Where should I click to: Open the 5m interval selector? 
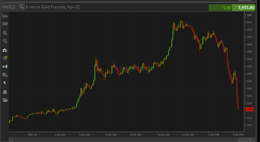(5, 16)
